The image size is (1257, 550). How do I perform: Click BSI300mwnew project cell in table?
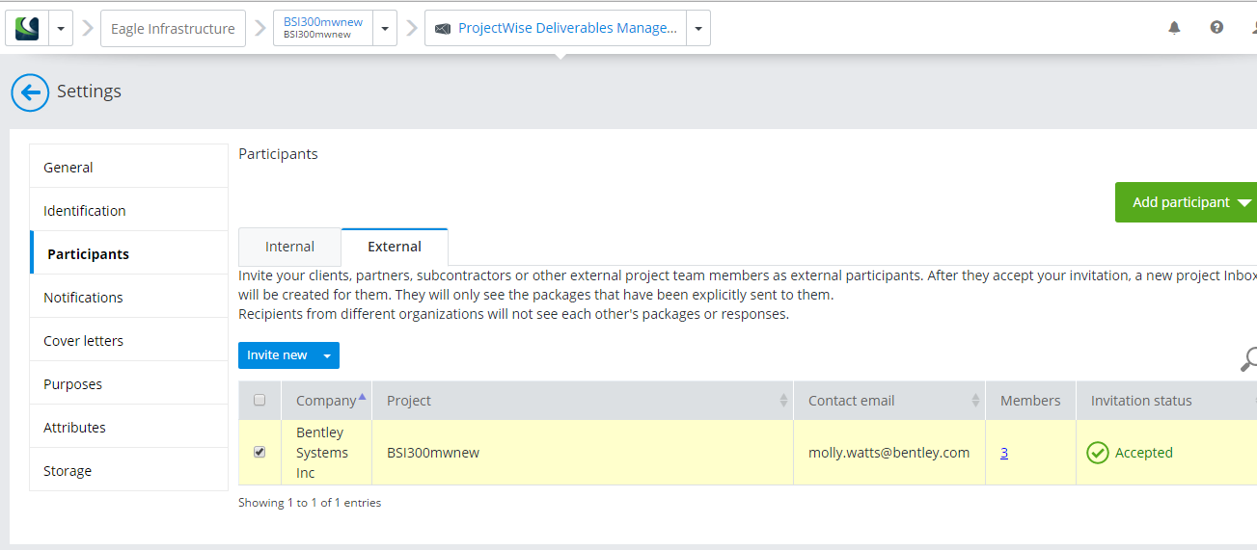coord(583,453)
